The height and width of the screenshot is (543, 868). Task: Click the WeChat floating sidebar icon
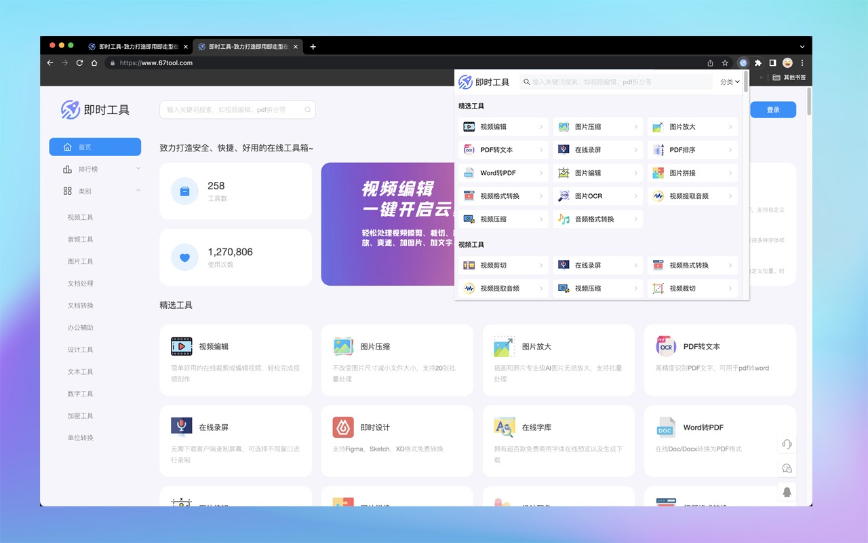click(787, 468)
